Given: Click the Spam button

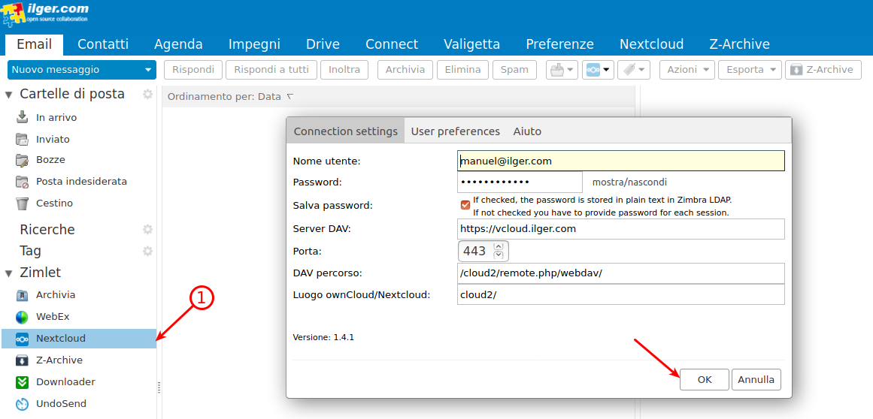Looking at the screenshot, I should 514,70.
